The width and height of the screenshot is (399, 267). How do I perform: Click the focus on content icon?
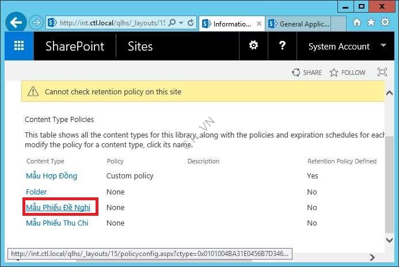pyautogui.click(x=382, y=73)
